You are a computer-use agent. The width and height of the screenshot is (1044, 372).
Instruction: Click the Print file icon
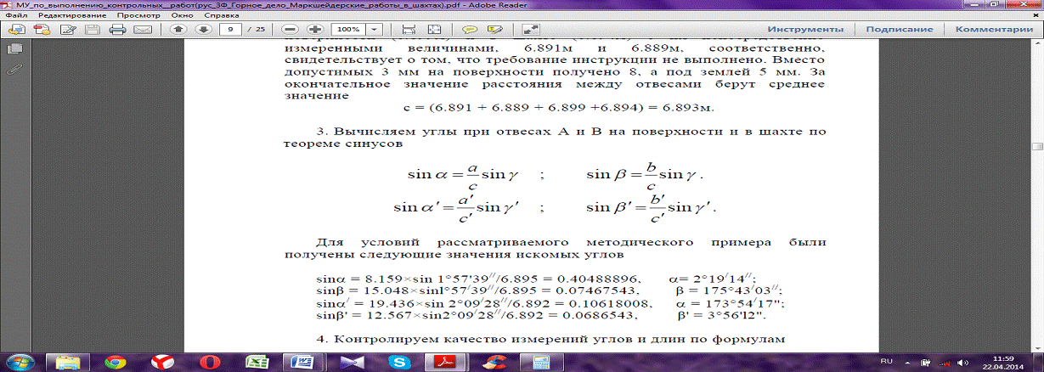[118, 29]
